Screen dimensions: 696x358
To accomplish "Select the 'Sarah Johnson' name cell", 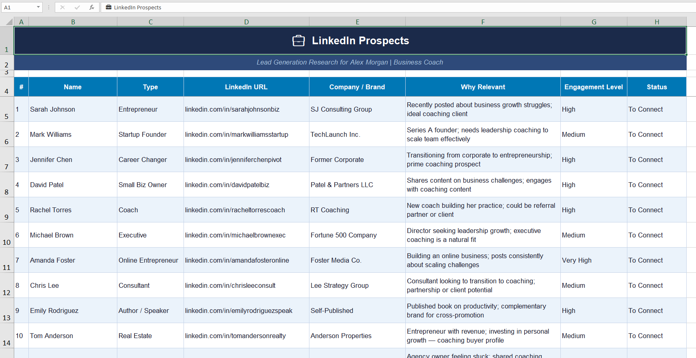I will point(73,109).
